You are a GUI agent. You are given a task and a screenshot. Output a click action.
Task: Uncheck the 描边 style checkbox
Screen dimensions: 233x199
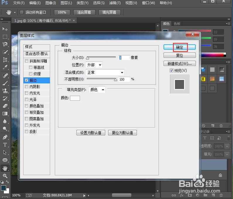(x=27, y=80)
